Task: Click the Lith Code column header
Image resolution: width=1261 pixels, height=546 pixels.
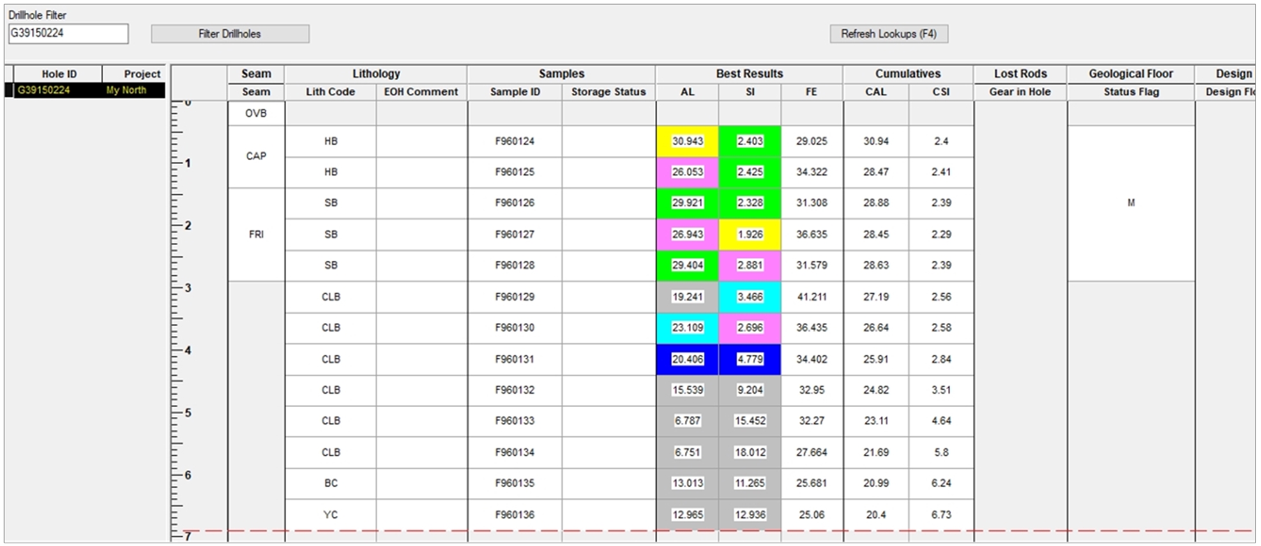Action: [330, 92]
